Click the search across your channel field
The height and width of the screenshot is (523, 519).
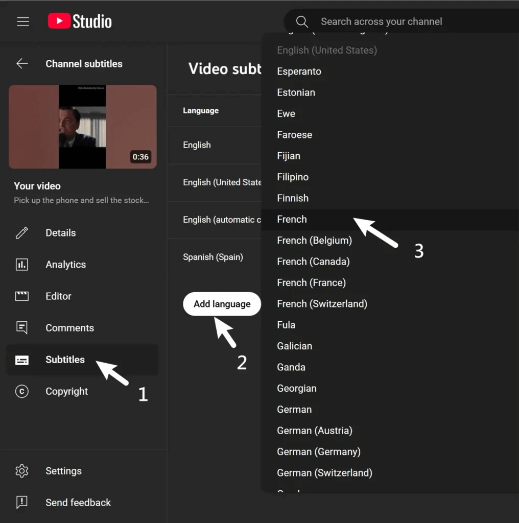[398, 22]
